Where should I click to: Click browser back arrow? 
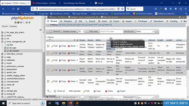[3, 9]
